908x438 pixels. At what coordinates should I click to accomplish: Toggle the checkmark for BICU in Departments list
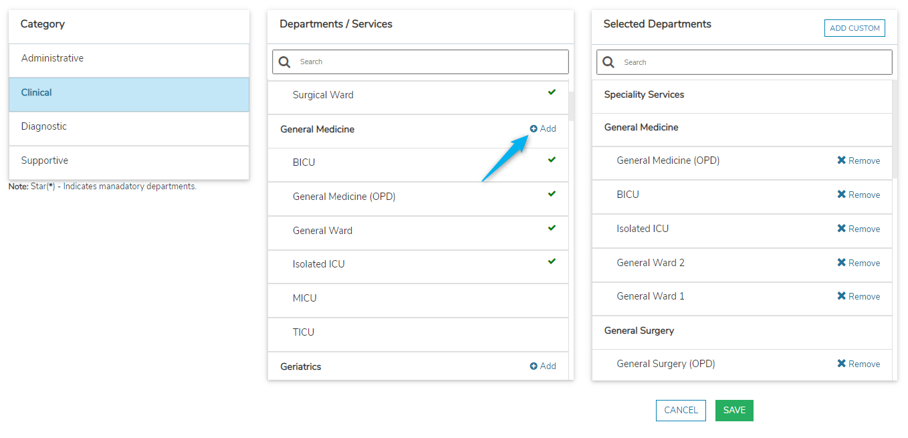(x=552, y=160)
